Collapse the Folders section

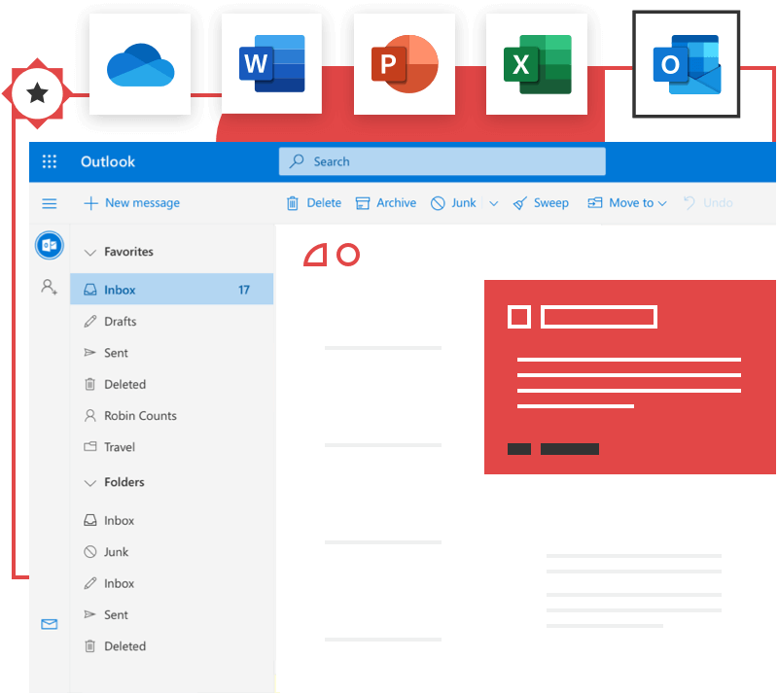pos(89,482)
